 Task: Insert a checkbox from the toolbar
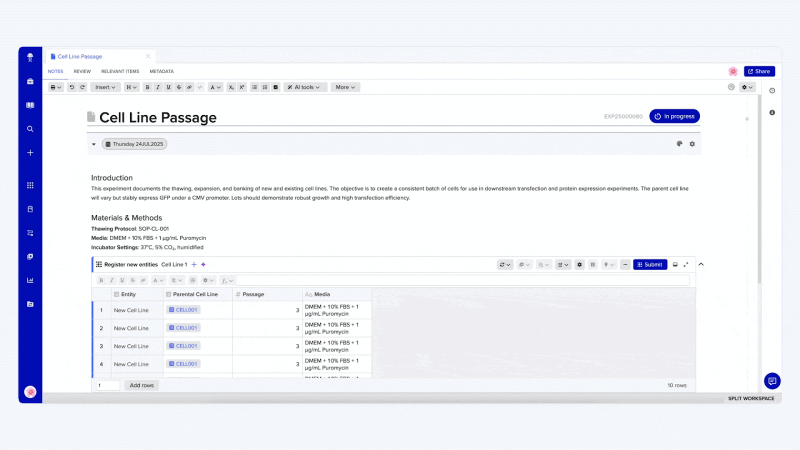[275, 87]
